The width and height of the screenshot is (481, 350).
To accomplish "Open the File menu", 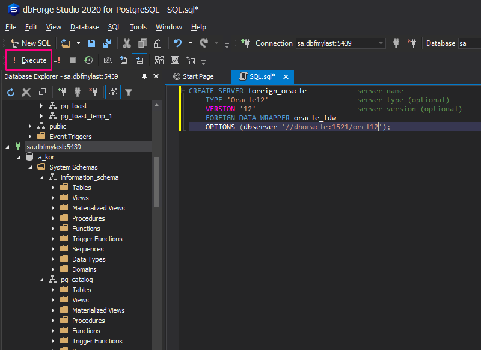I will pyautogui.click(x=11, y=27).
